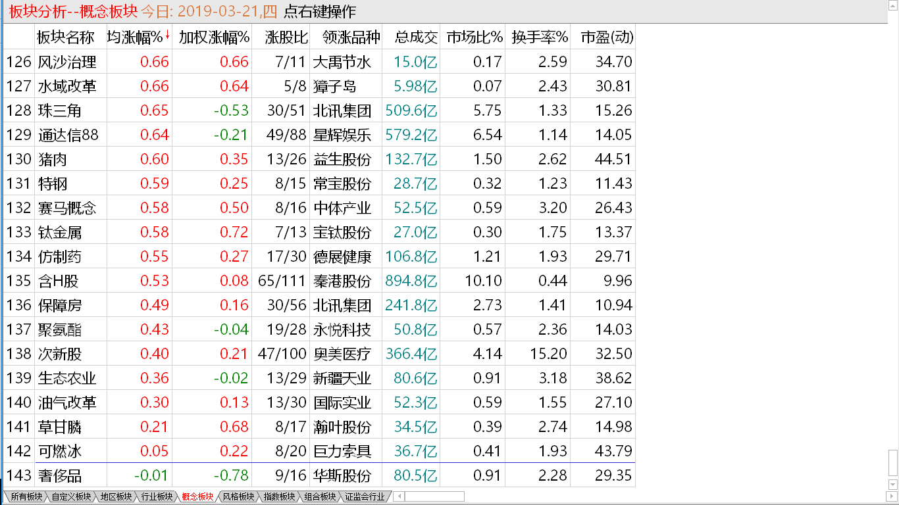The image size is (899, 505).
Task: Select the 含H股 sector name
Action: 59,281
